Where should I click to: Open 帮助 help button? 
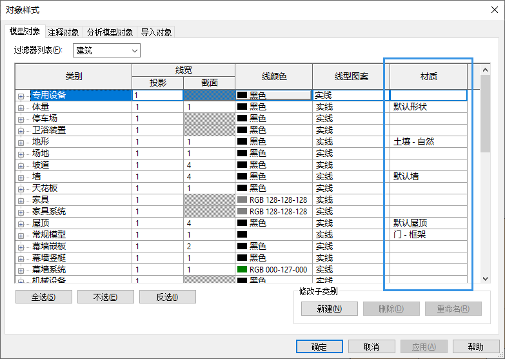tap(476, 347)
